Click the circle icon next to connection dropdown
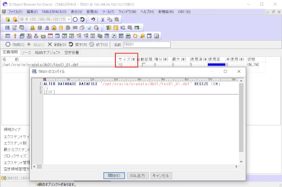This screenshot has width=282, height=187. [x=75, y=20]
